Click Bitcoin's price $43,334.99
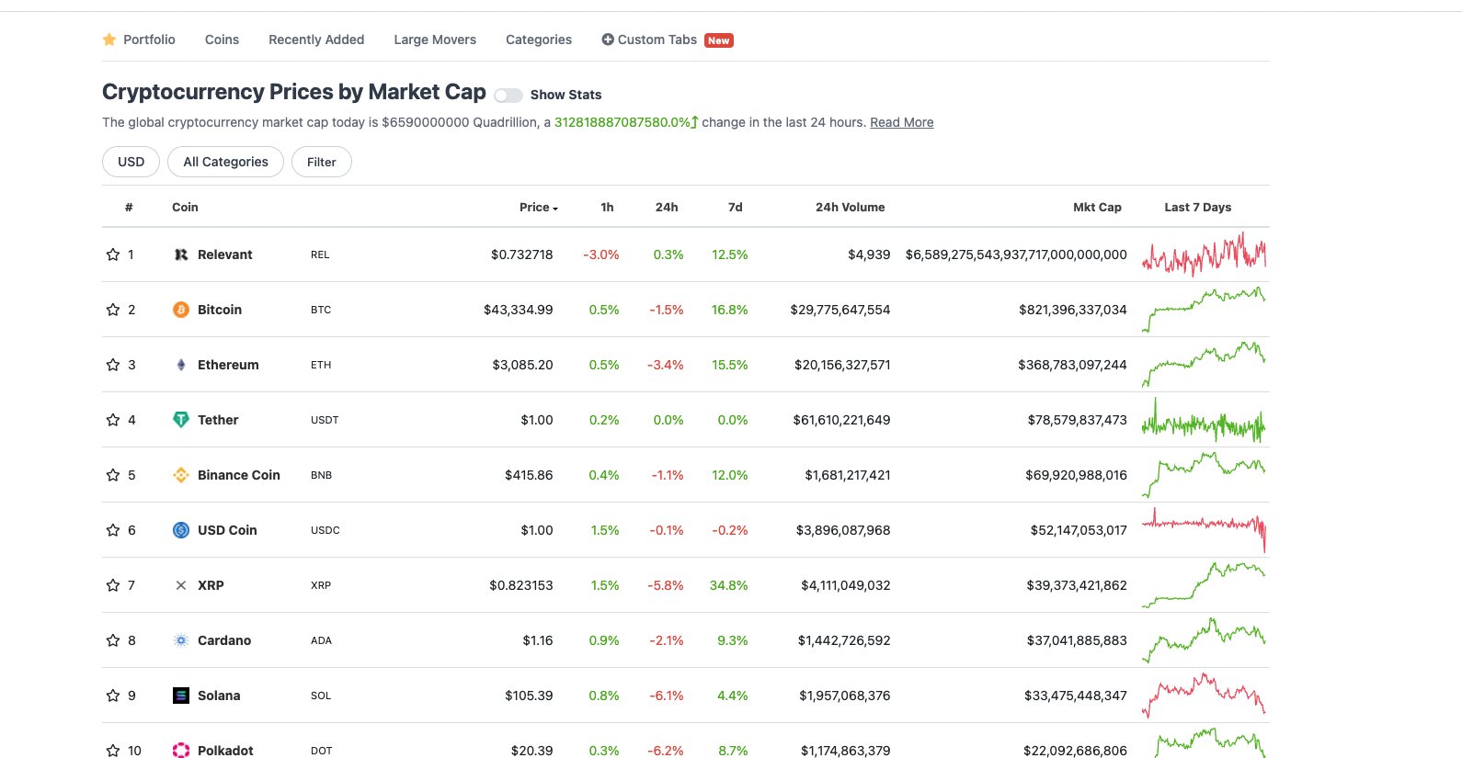This screenshot has width=1462, height=758. click(519, 310)
